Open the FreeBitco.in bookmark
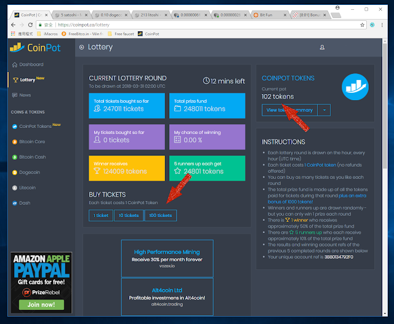The width and height of the screenshot is (394, 324). click(x=82, y=34)
